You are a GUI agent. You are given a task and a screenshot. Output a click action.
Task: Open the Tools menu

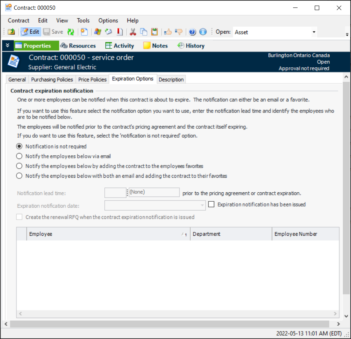tap(83, 21)
